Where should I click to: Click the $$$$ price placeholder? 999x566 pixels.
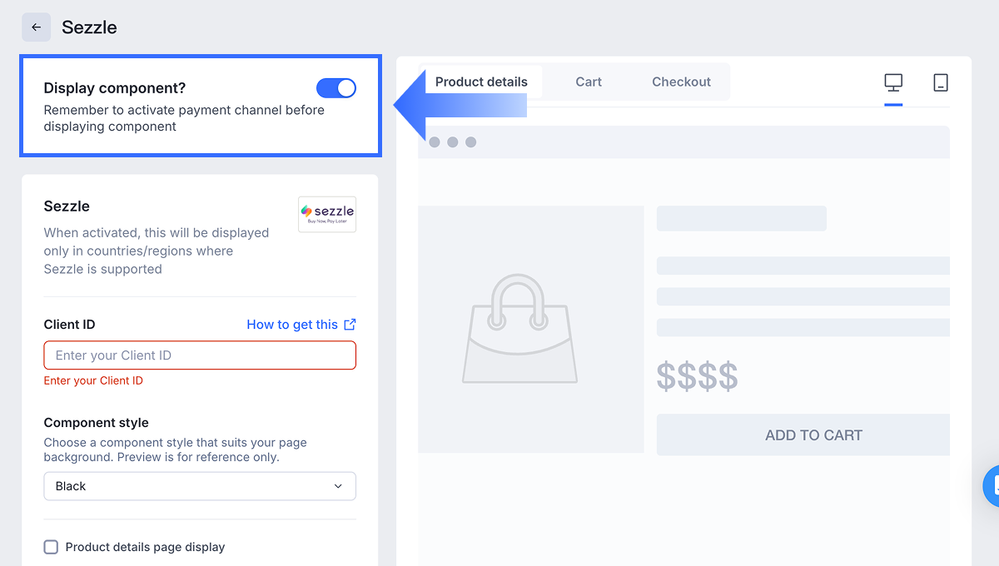697,376
